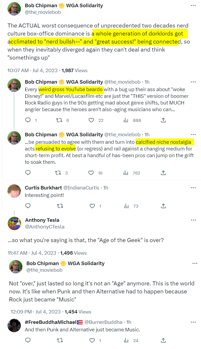Screen dimensions: 201x349
Task: Like Curtis Burkhart's 'Interesting point!' reply
Action: [92, 206]
